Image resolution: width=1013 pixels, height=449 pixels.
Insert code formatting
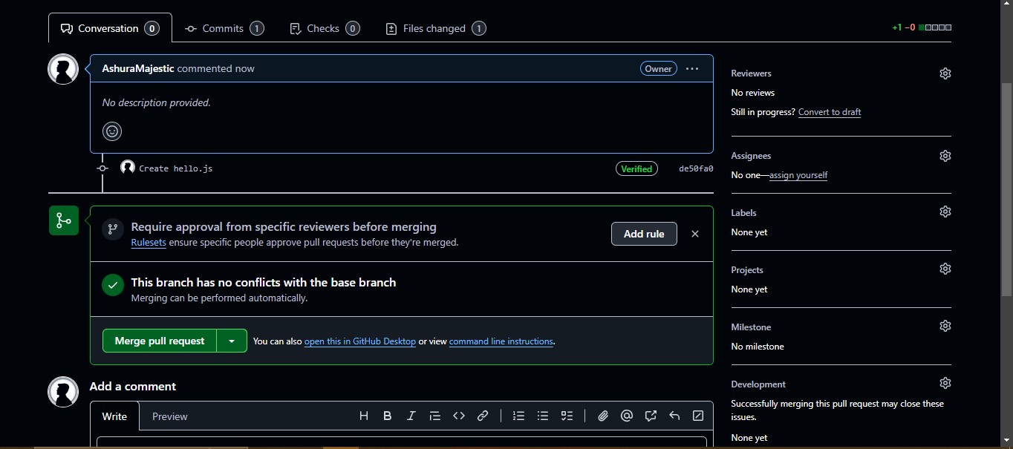pos(459,416)
